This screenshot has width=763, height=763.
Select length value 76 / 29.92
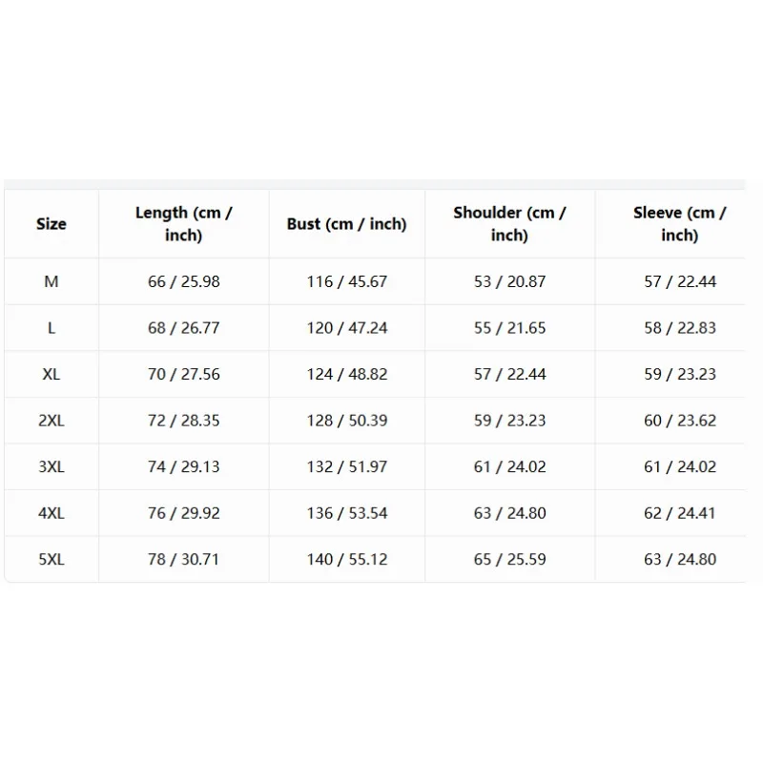[x=183, y=513]
